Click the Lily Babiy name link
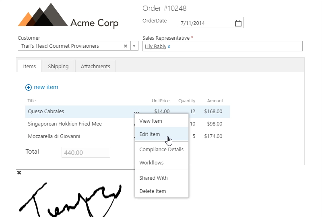 [x=155, y=47]
